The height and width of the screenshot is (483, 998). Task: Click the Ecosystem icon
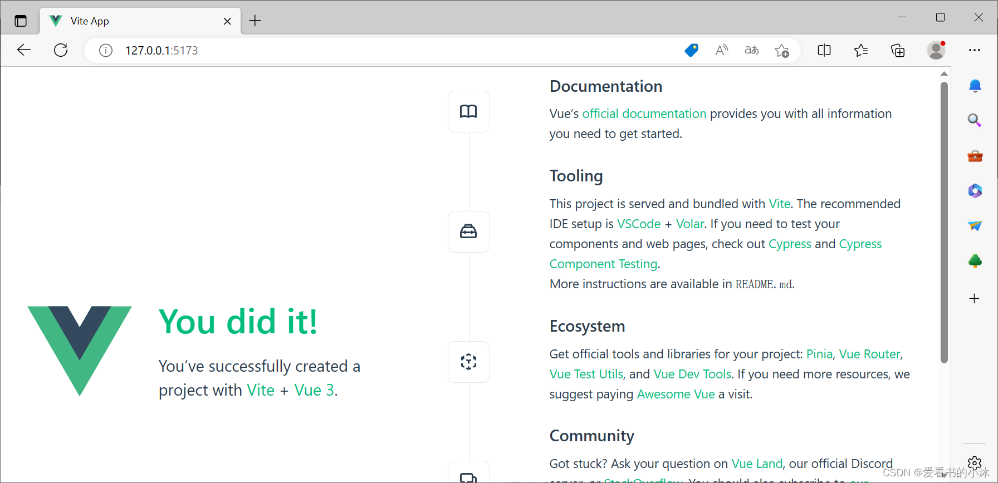468,362
